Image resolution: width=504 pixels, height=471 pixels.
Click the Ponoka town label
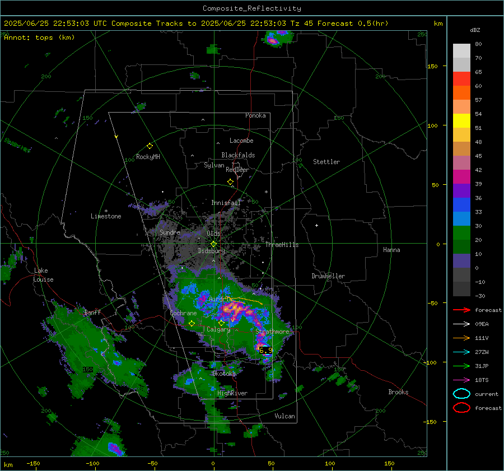255,115
